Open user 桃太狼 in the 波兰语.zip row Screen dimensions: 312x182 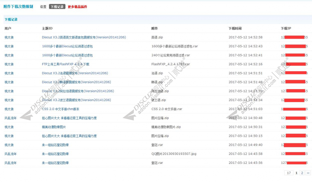(x=9, y=100)
